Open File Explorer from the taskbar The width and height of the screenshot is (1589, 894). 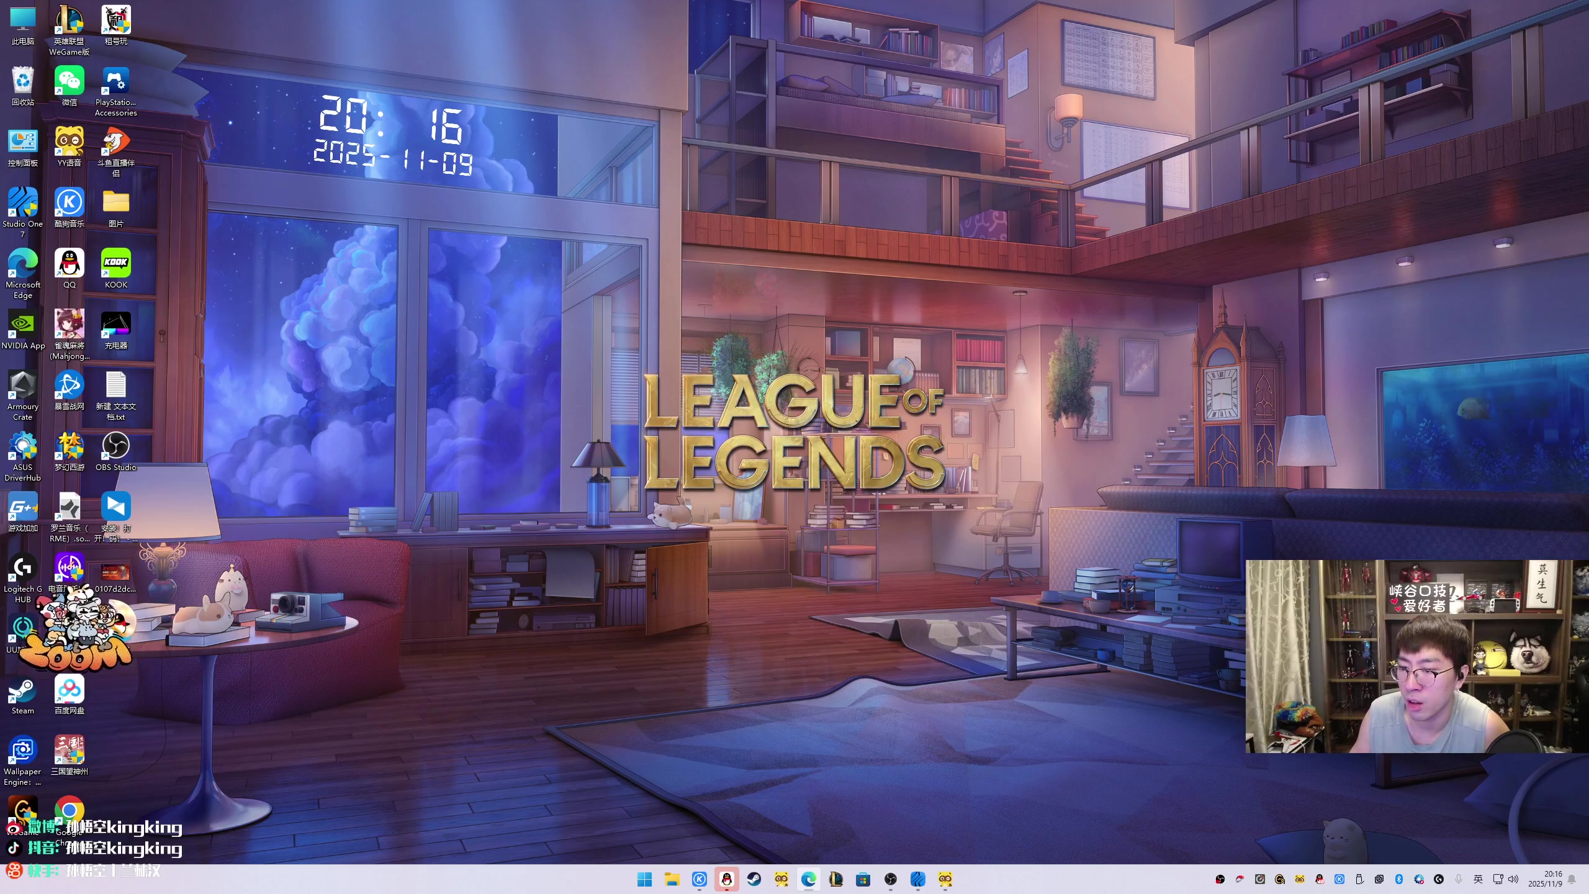pos(672,879)
